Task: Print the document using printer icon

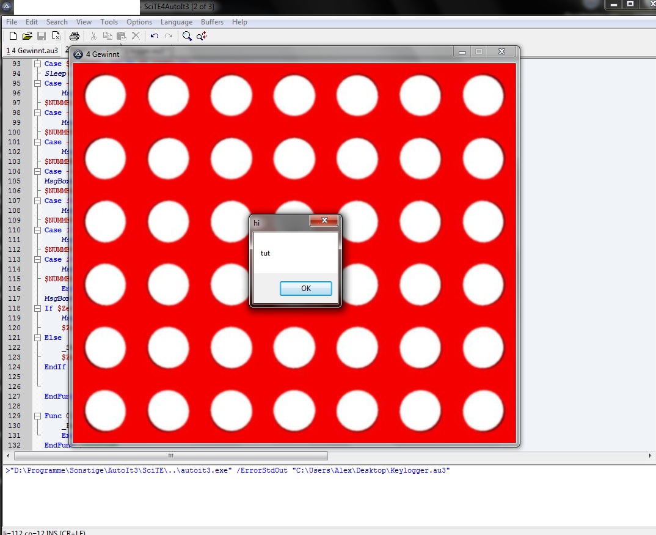Action: [75, 36]
